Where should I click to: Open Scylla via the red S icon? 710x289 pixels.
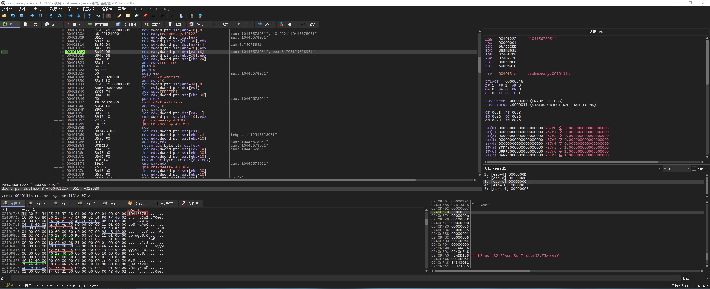click(x=109, y=16)
